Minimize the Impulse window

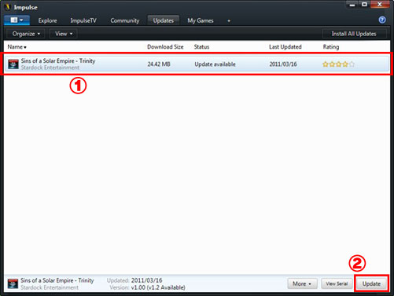pos(352,5)
